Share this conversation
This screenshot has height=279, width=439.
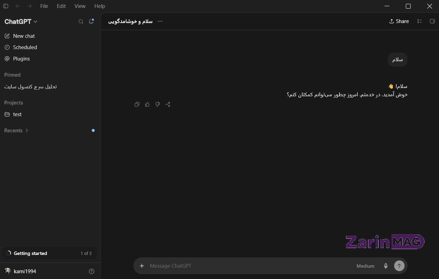tap(399, 21)
